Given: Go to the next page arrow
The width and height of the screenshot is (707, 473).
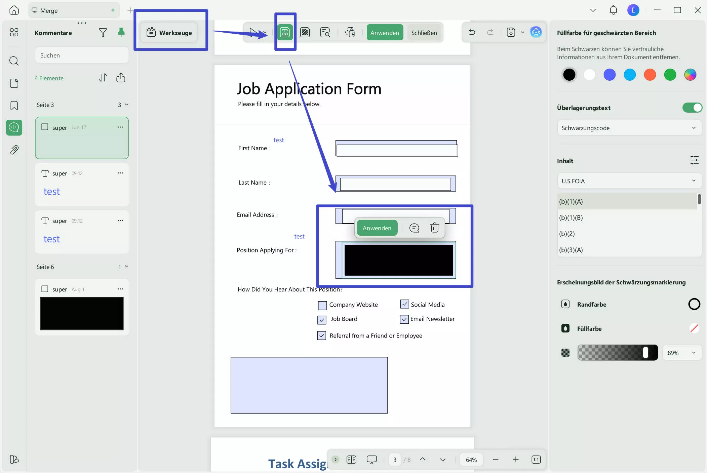Looking at the screenshot, I should [x=442, y=459].
